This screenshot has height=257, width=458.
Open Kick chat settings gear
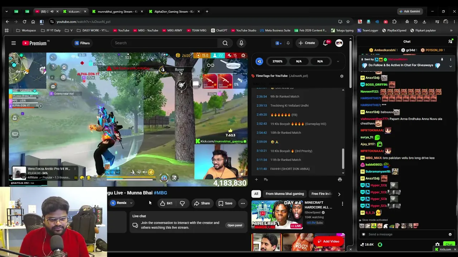pyautogui.click(x=437, y=245)
